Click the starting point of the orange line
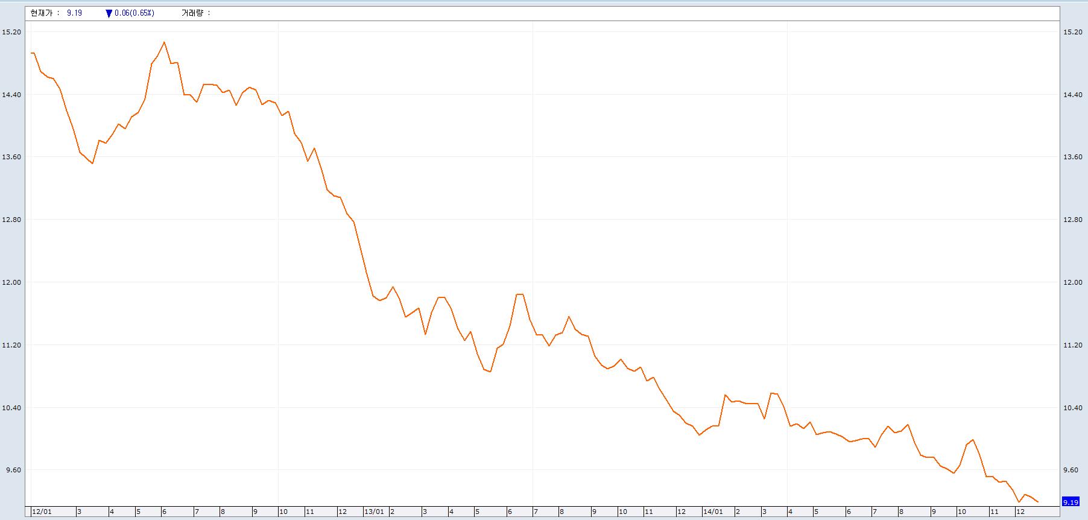Viewport: 1088px width, 520px height. [31, 53]
